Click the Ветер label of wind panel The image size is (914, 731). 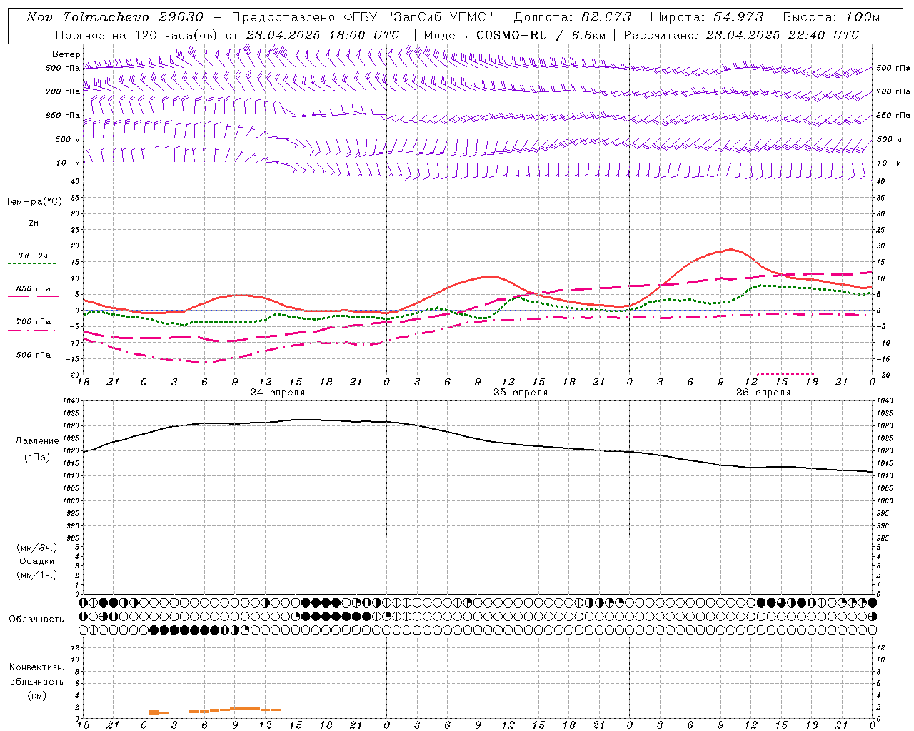click(66, 54)
